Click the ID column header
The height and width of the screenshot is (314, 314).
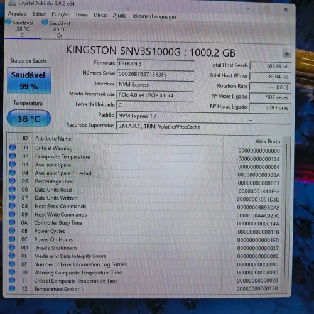(25, 138)
